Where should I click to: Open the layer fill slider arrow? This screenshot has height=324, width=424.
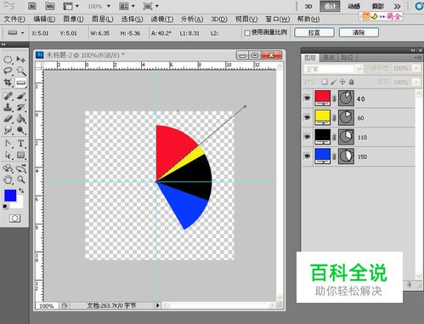tap(416, 82)
